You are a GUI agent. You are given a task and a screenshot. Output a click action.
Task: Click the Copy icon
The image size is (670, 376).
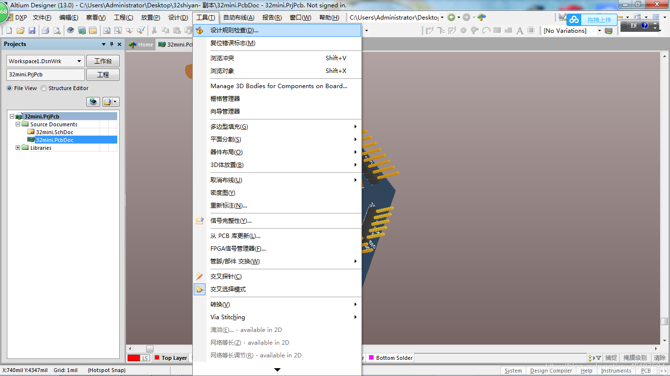[x=165, y=30]
